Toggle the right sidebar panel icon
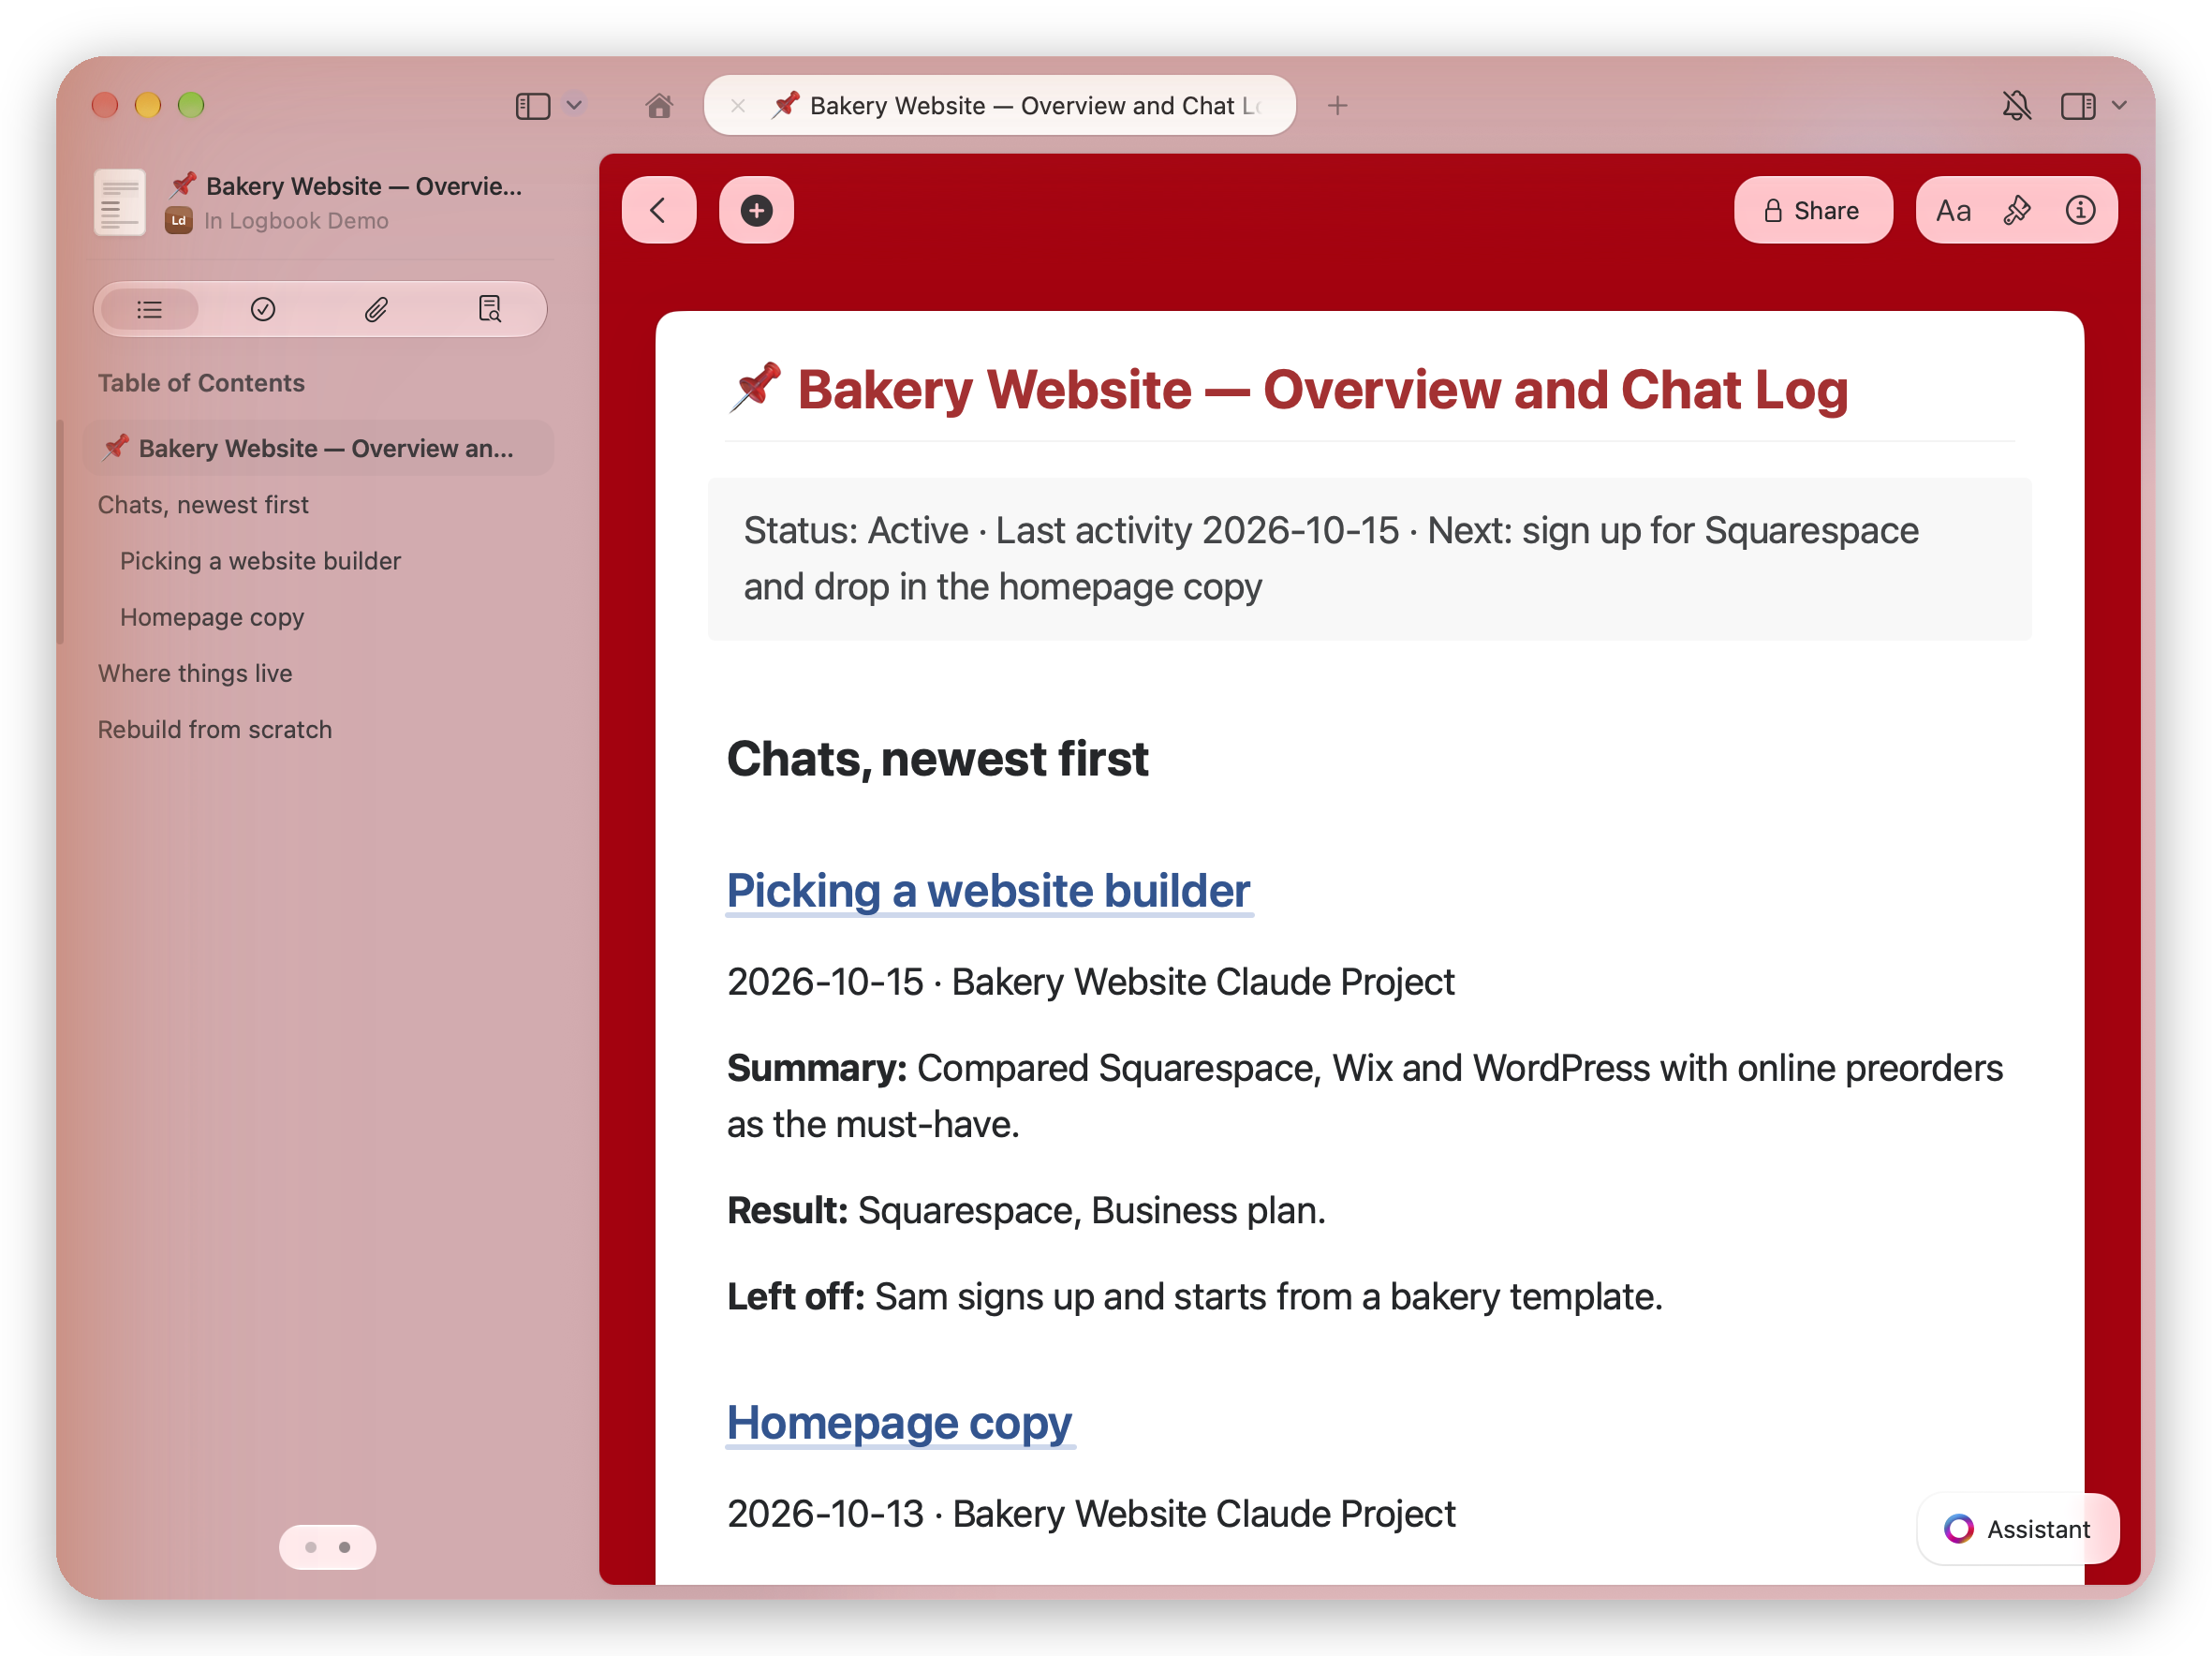2212x1656 pixels. click(2078, 105)
